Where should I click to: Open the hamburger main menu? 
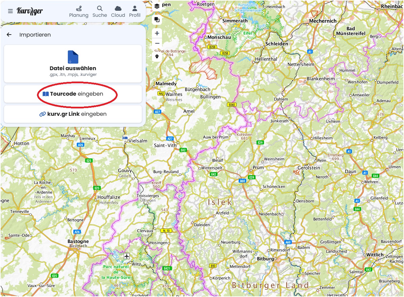click(10, 11)
